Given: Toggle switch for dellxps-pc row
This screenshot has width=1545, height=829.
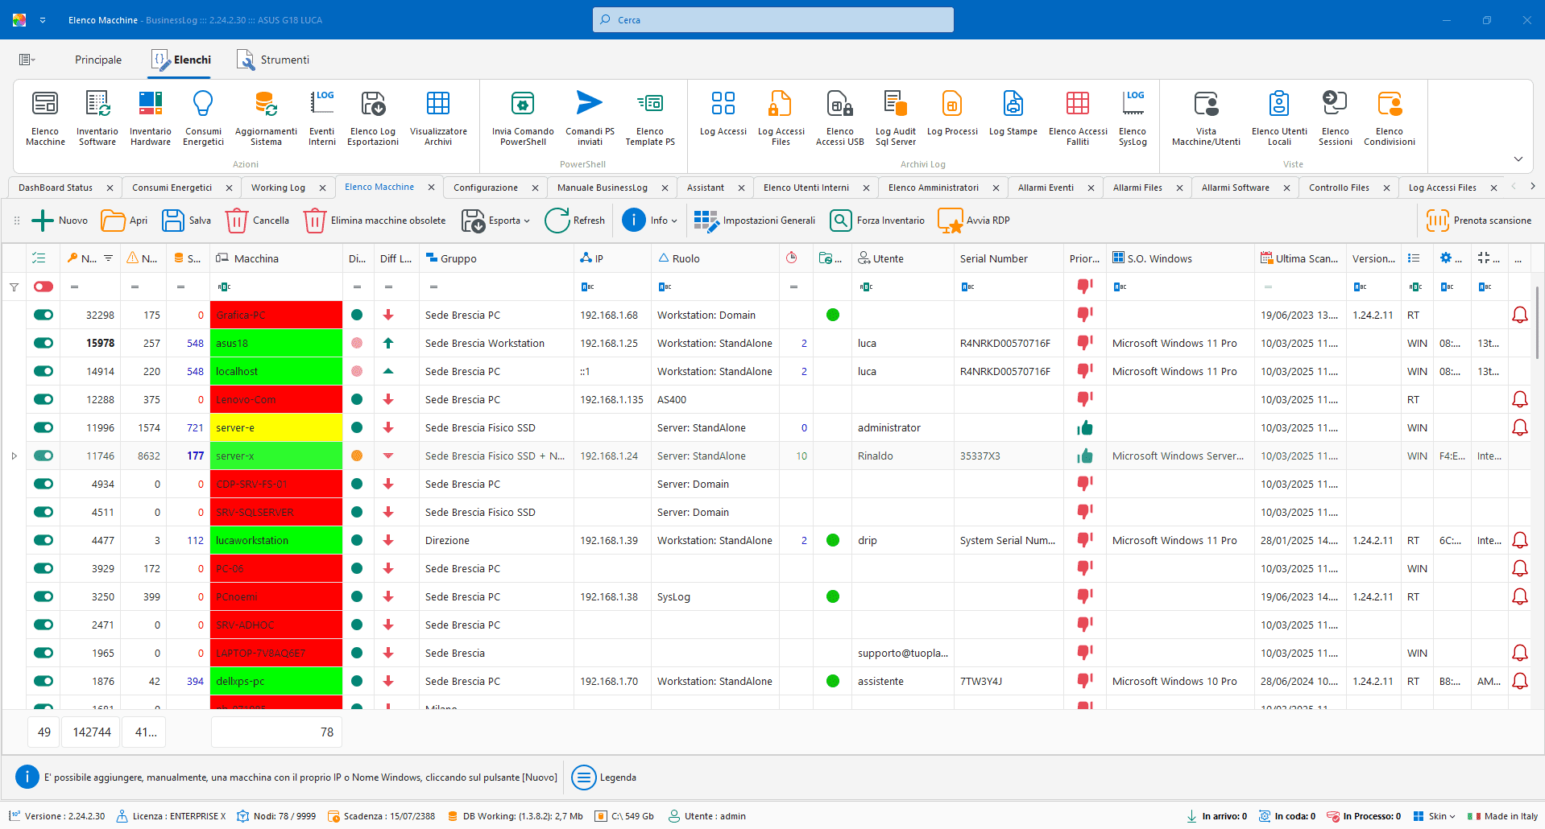Looking at the screenshot, I should [43, 681].
